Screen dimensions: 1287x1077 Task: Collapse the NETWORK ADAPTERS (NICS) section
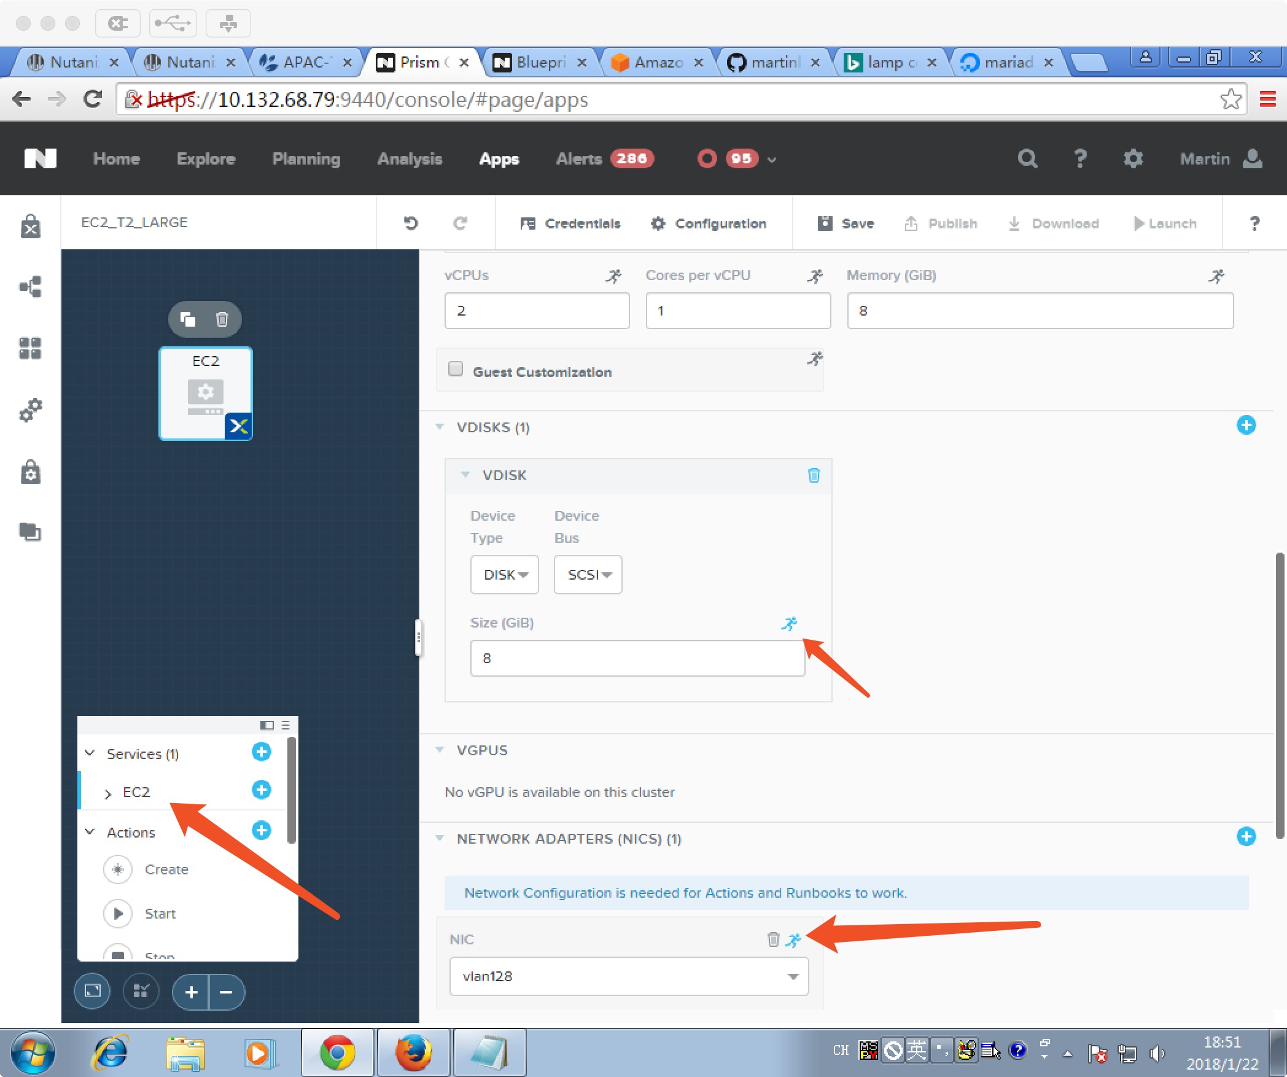tap(440, 838)
